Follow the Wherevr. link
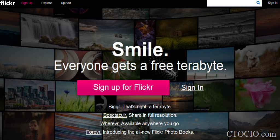This screenshot has height=140, width=280. click(110, 123)
